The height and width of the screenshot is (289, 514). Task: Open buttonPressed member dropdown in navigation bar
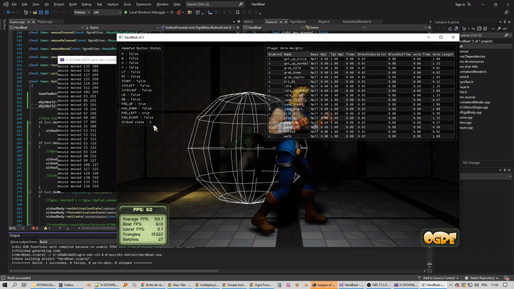[198, 28]
